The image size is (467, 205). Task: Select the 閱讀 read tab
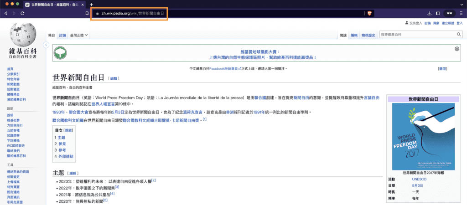(343, 35)
